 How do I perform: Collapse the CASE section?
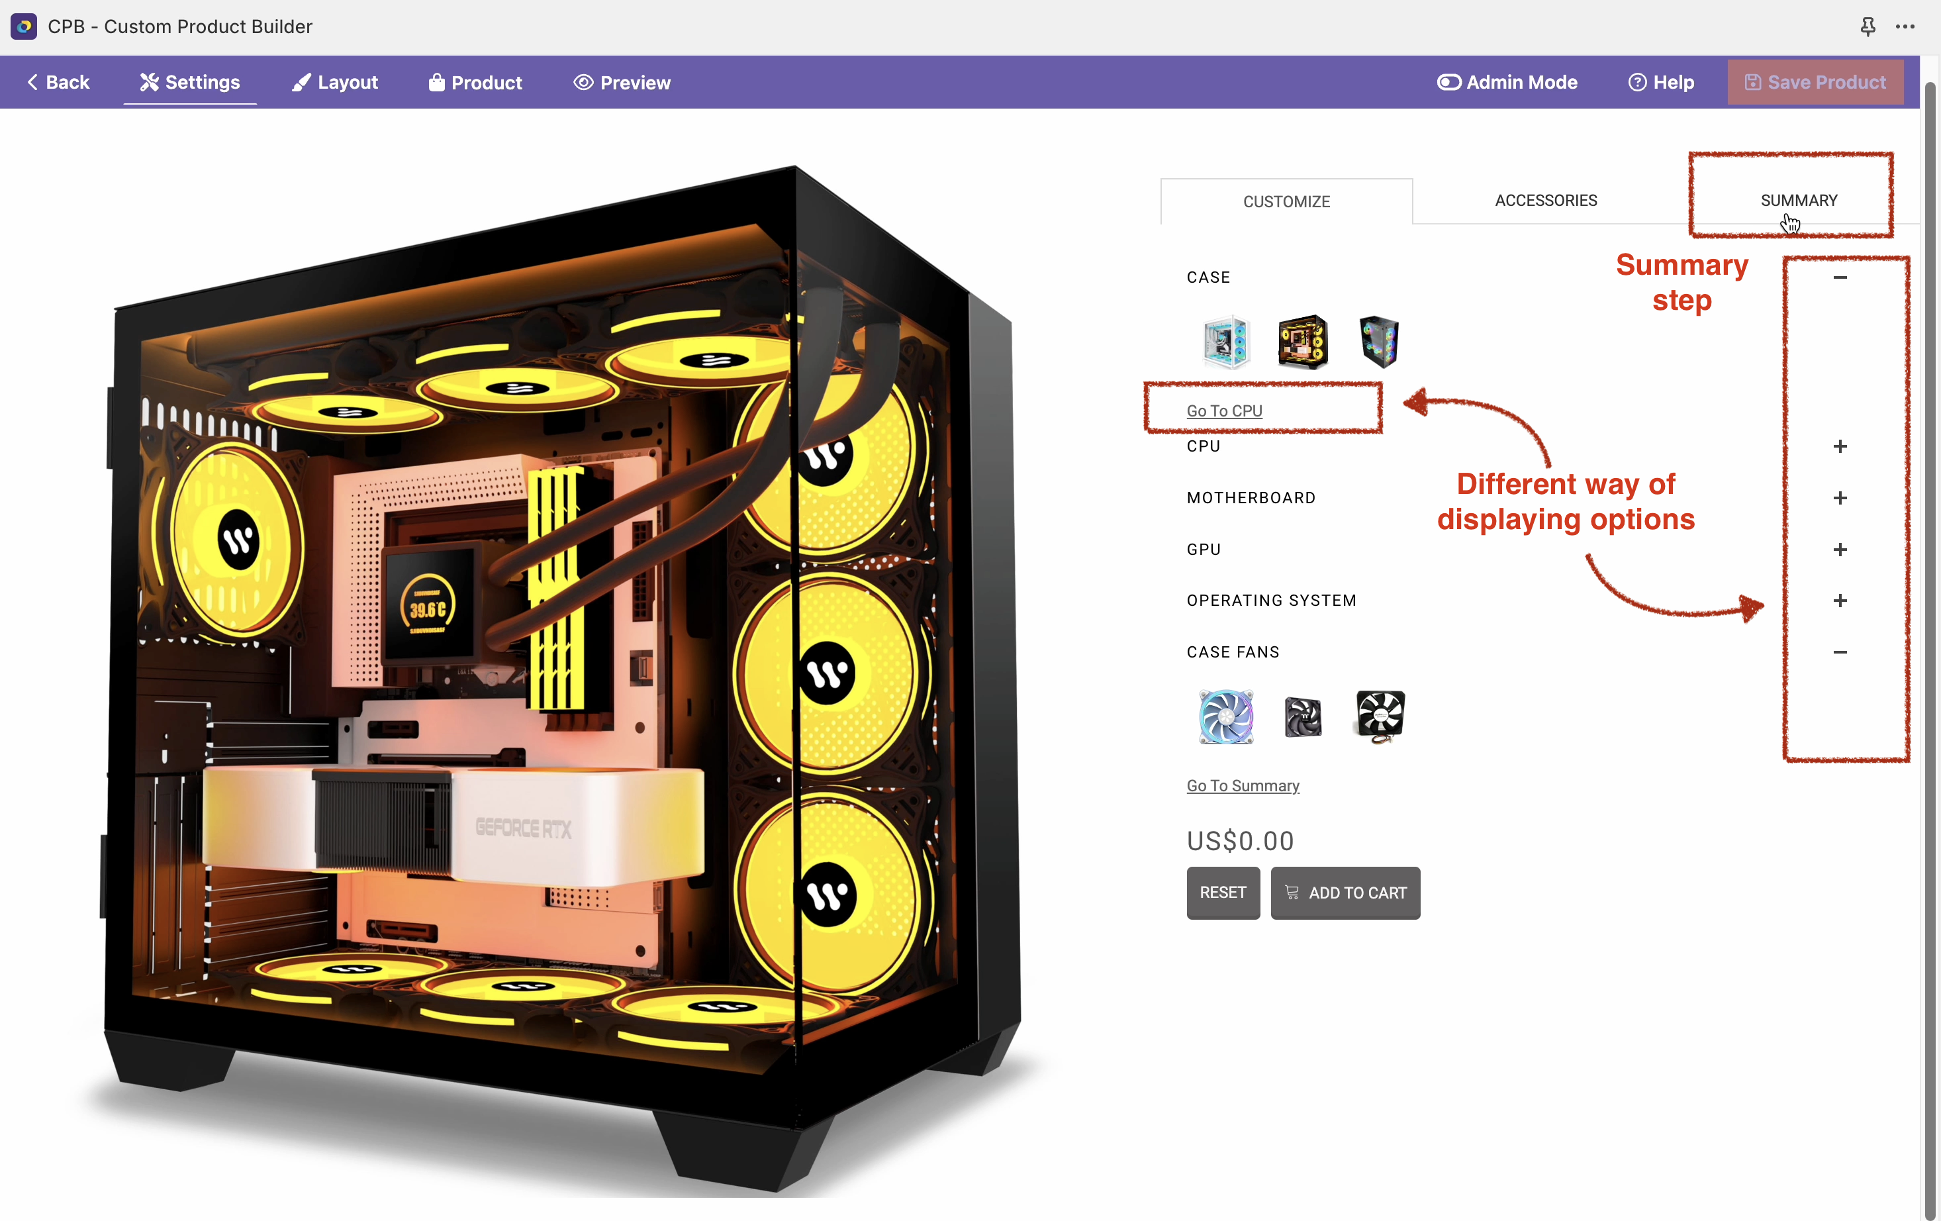pyautogui.click(x=1840, y=277)
